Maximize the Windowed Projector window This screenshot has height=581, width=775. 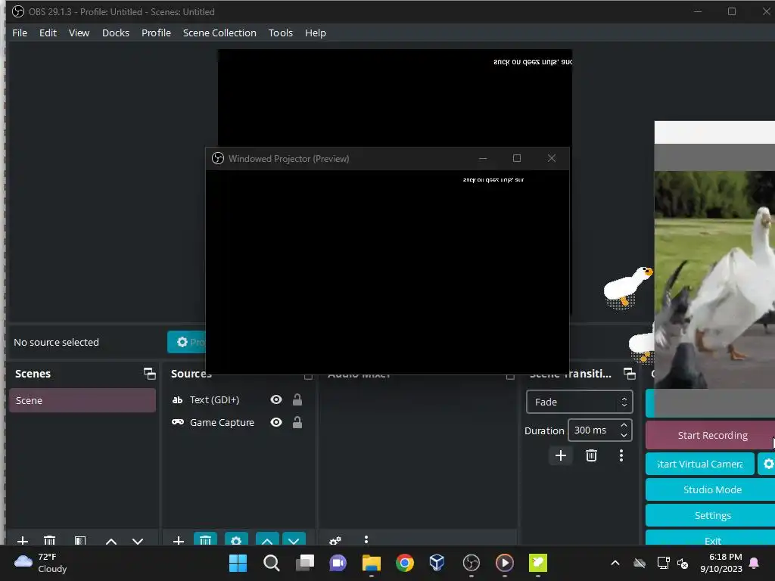516,158
